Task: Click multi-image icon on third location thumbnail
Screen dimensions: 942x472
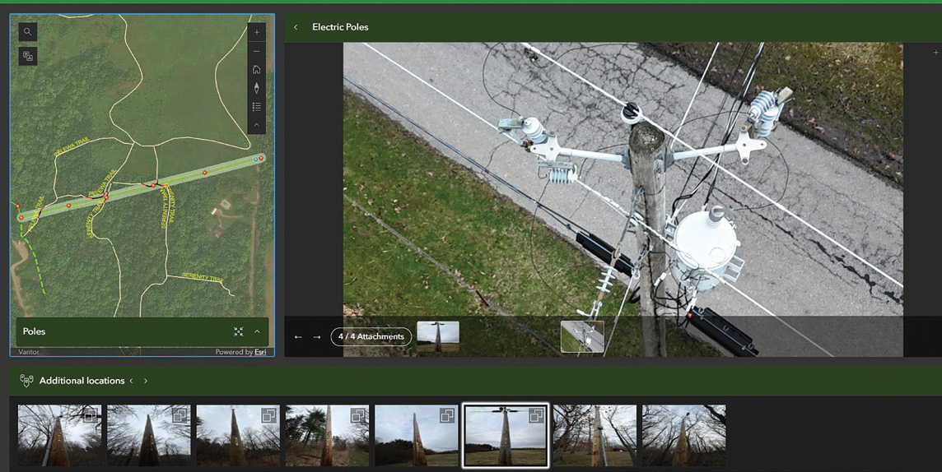Action: (269, 415)
